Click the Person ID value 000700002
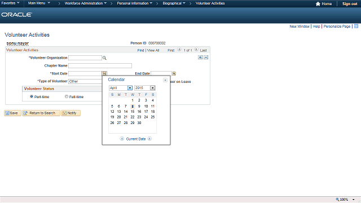The image size is (361, 203). pos(157,43)
